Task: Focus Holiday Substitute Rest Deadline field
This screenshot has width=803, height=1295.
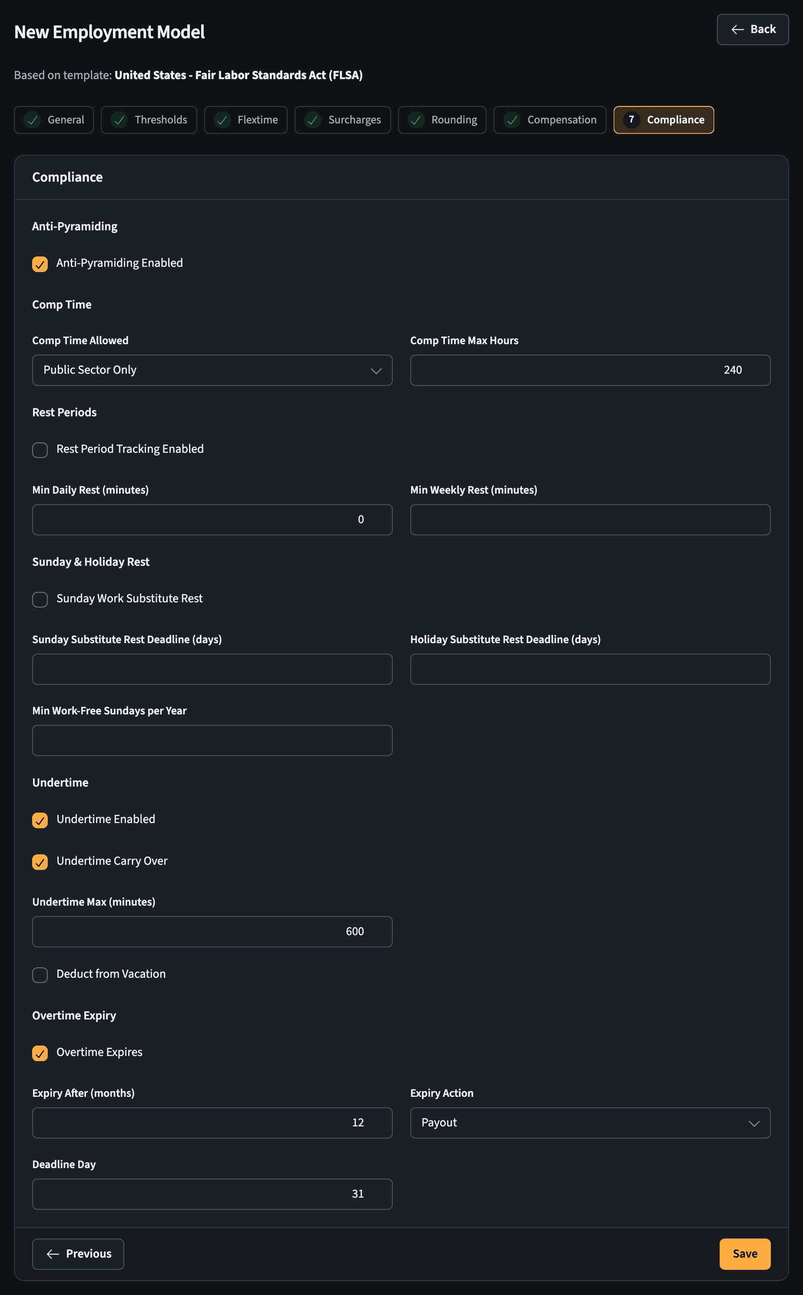Action: (590, 669)
